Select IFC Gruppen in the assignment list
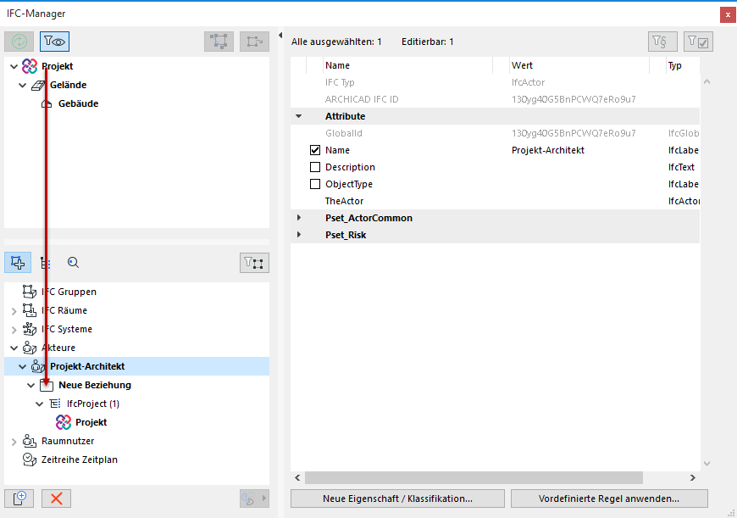The width and height of the screenshot is (737, 518). [x=69, y=292]
